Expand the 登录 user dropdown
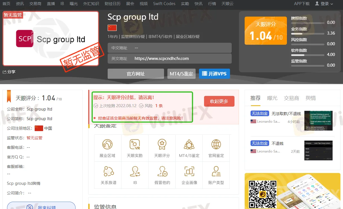The image size is (343, 209). 324,4
